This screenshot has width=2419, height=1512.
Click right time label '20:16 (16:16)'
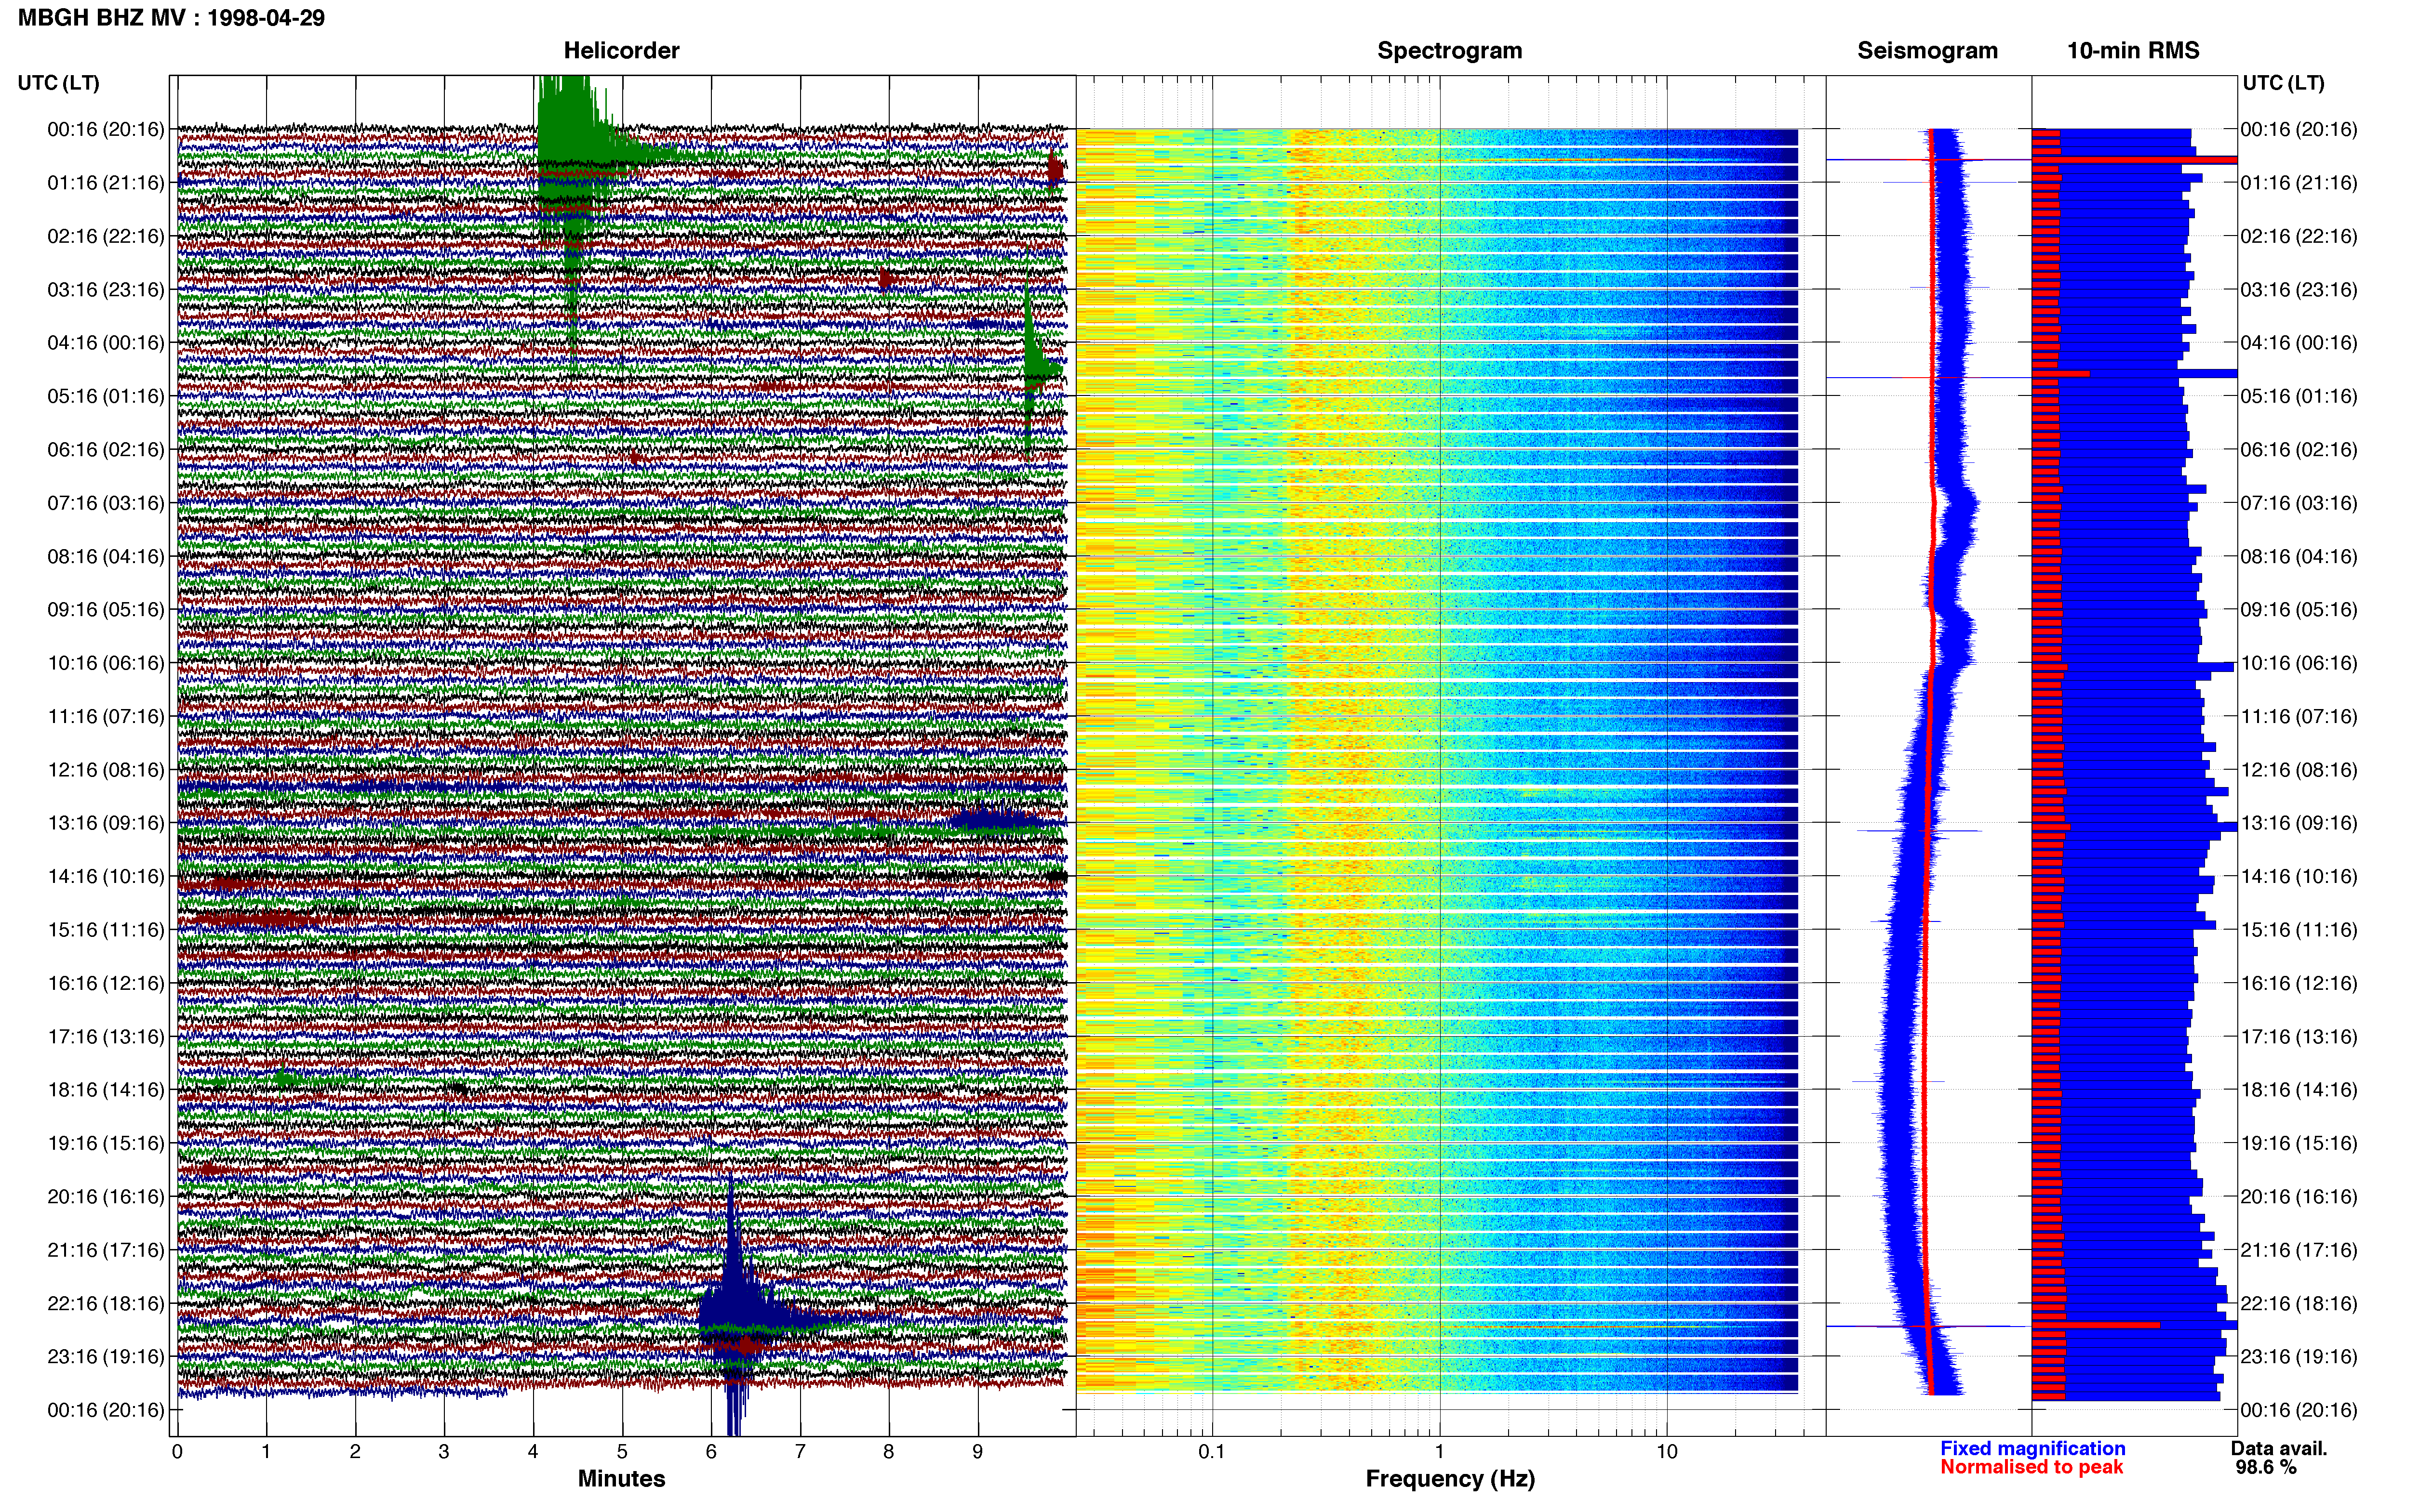point(2299,1197)
